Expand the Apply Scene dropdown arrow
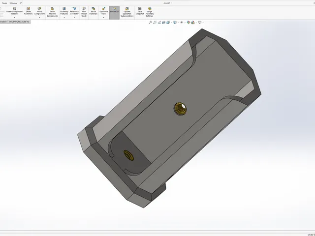This screenshot has height=236, width=315. tap(196, 23)
